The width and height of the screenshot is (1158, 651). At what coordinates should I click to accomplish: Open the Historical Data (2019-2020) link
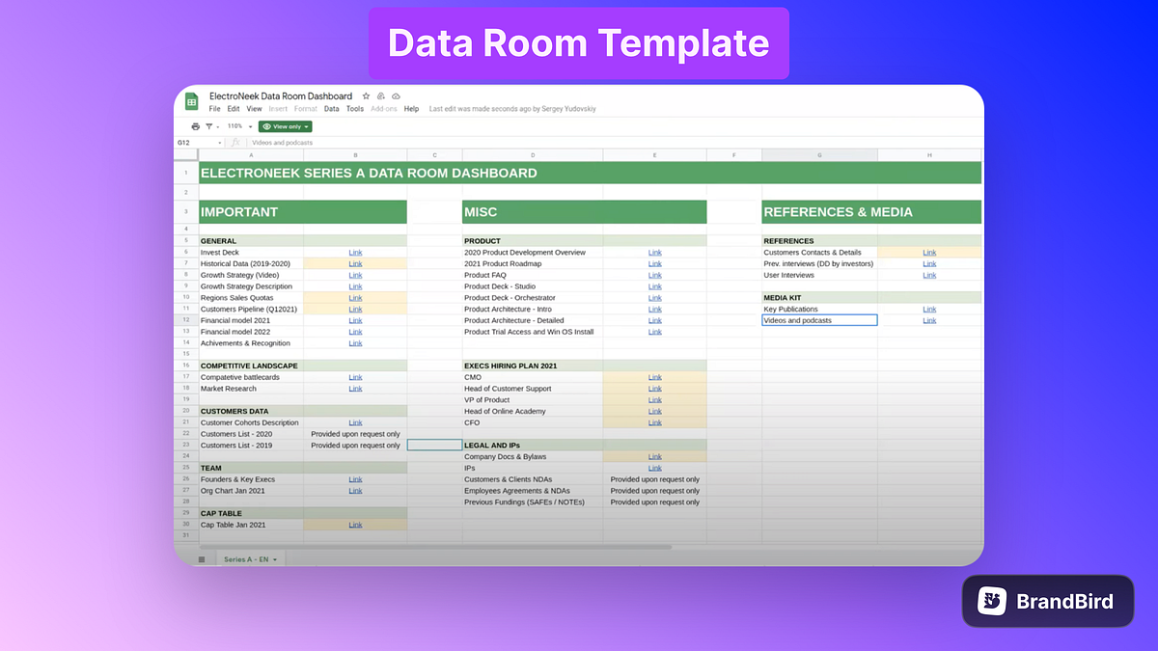[355, 264]
